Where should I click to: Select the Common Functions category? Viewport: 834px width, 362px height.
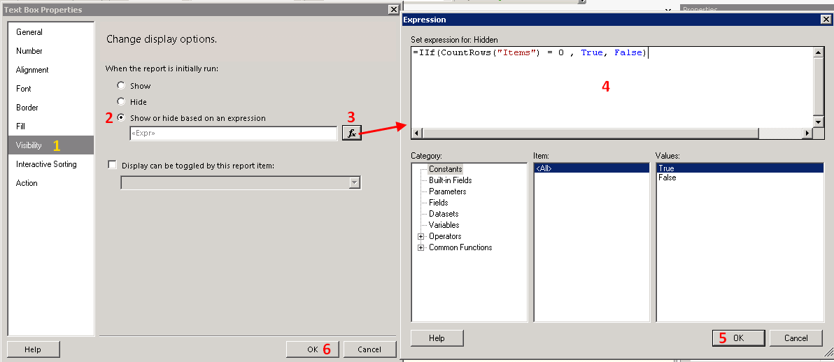tap(460, 247)
